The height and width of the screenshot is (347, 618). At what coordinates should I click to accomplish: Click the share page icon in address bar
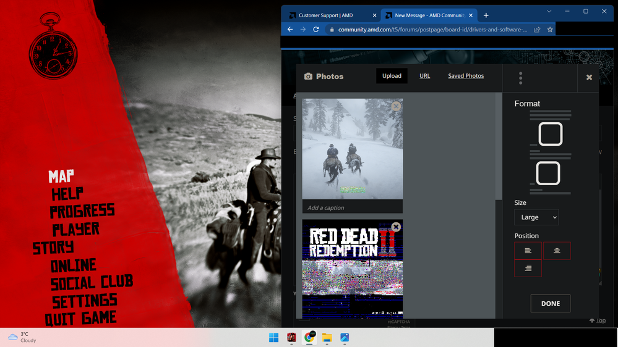(537, 30)
